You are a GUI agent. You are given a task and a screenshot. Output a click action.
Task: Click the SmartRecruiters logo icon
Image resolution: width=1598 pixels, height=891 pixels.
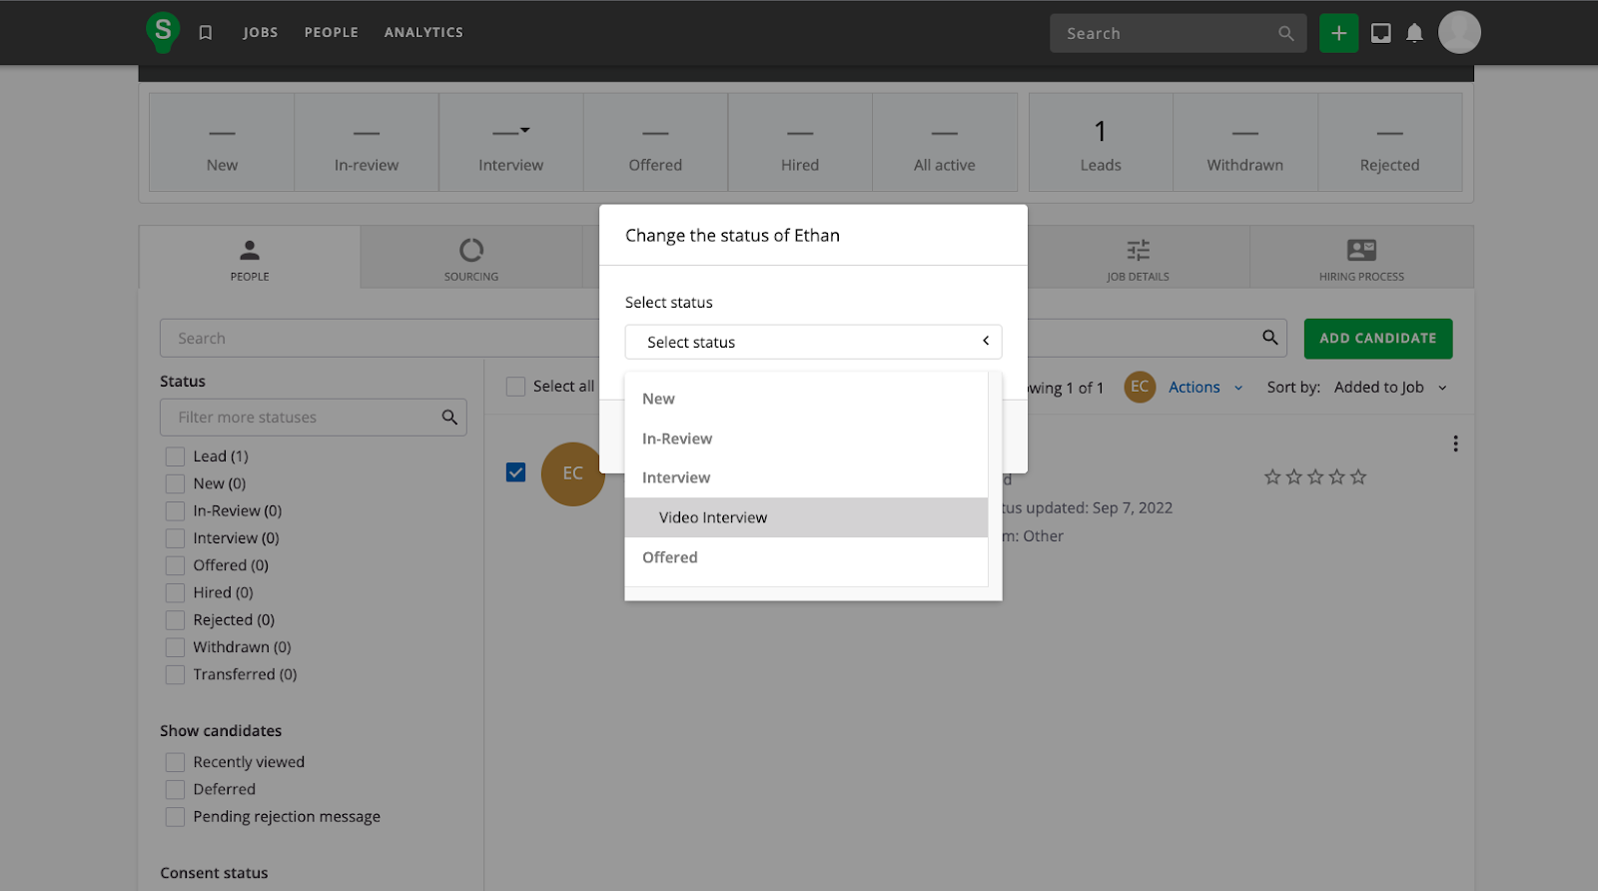point(162,32)
